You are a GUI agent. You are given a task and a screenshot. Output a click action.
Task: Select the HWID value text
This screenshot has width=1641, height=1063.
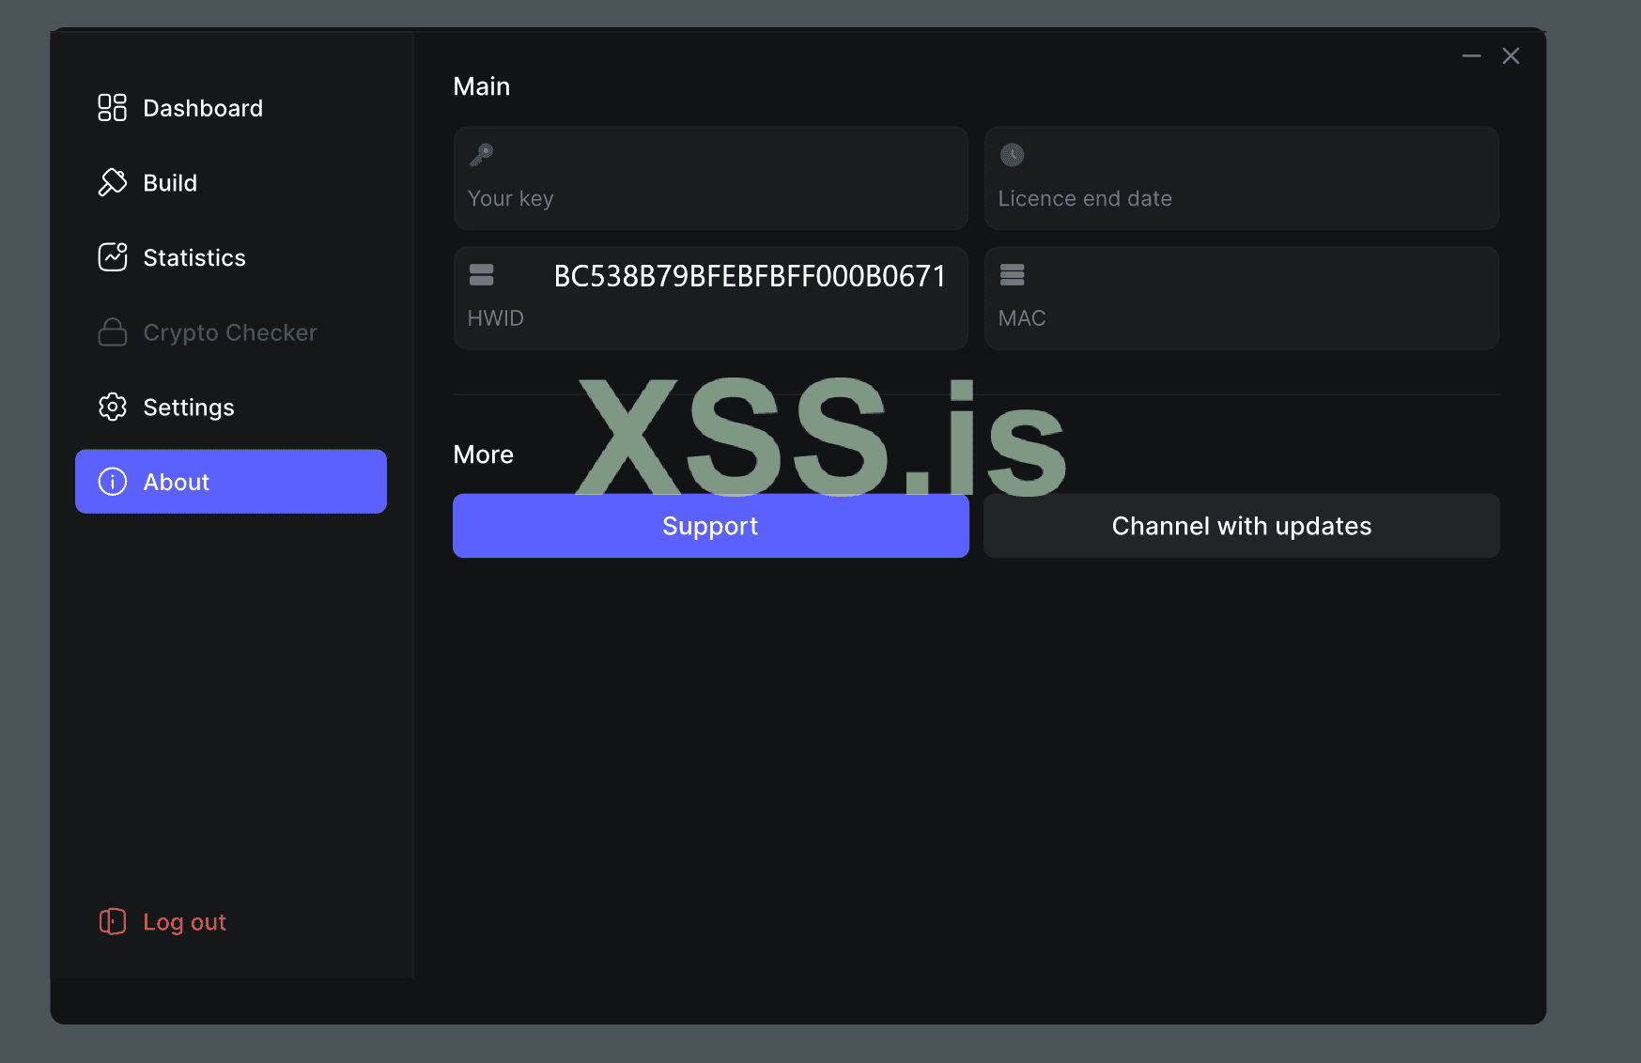coord(750,276)
